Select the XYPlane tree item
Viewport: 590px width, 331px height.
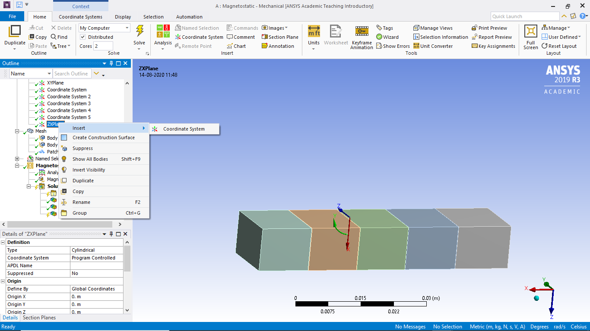pos(55,83)
